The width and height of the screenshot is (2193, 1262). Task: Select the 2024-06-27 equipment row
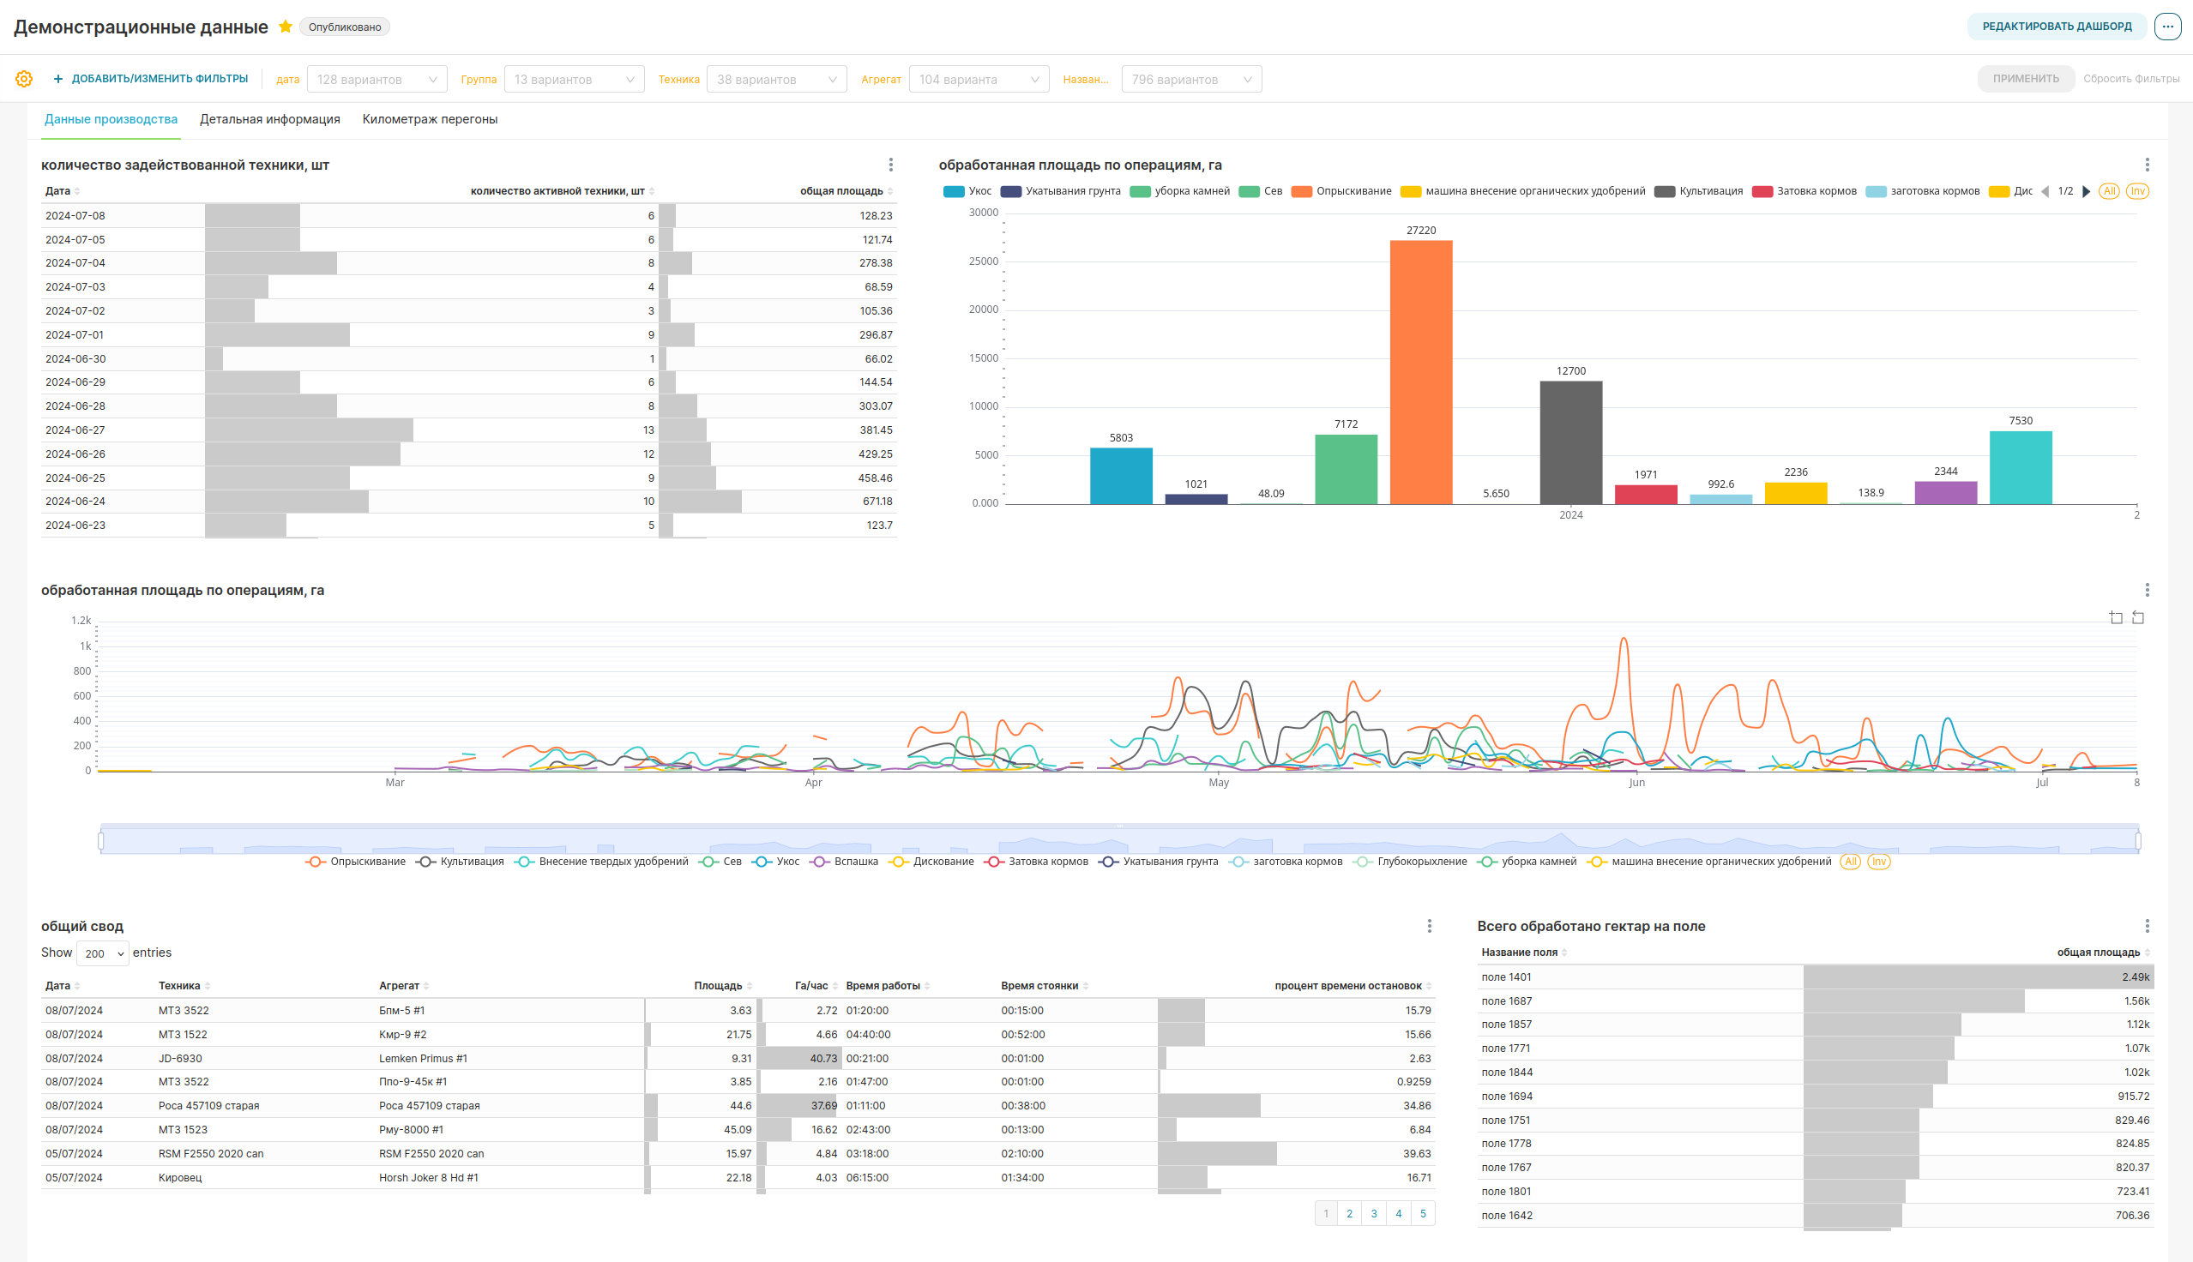click(x=469, y=430)
